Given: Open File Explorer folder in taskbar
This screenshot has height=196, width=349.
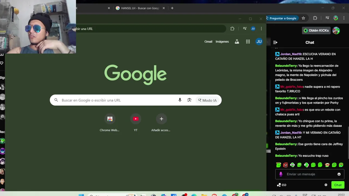Looking at the screenshot, I should [204, 195].
